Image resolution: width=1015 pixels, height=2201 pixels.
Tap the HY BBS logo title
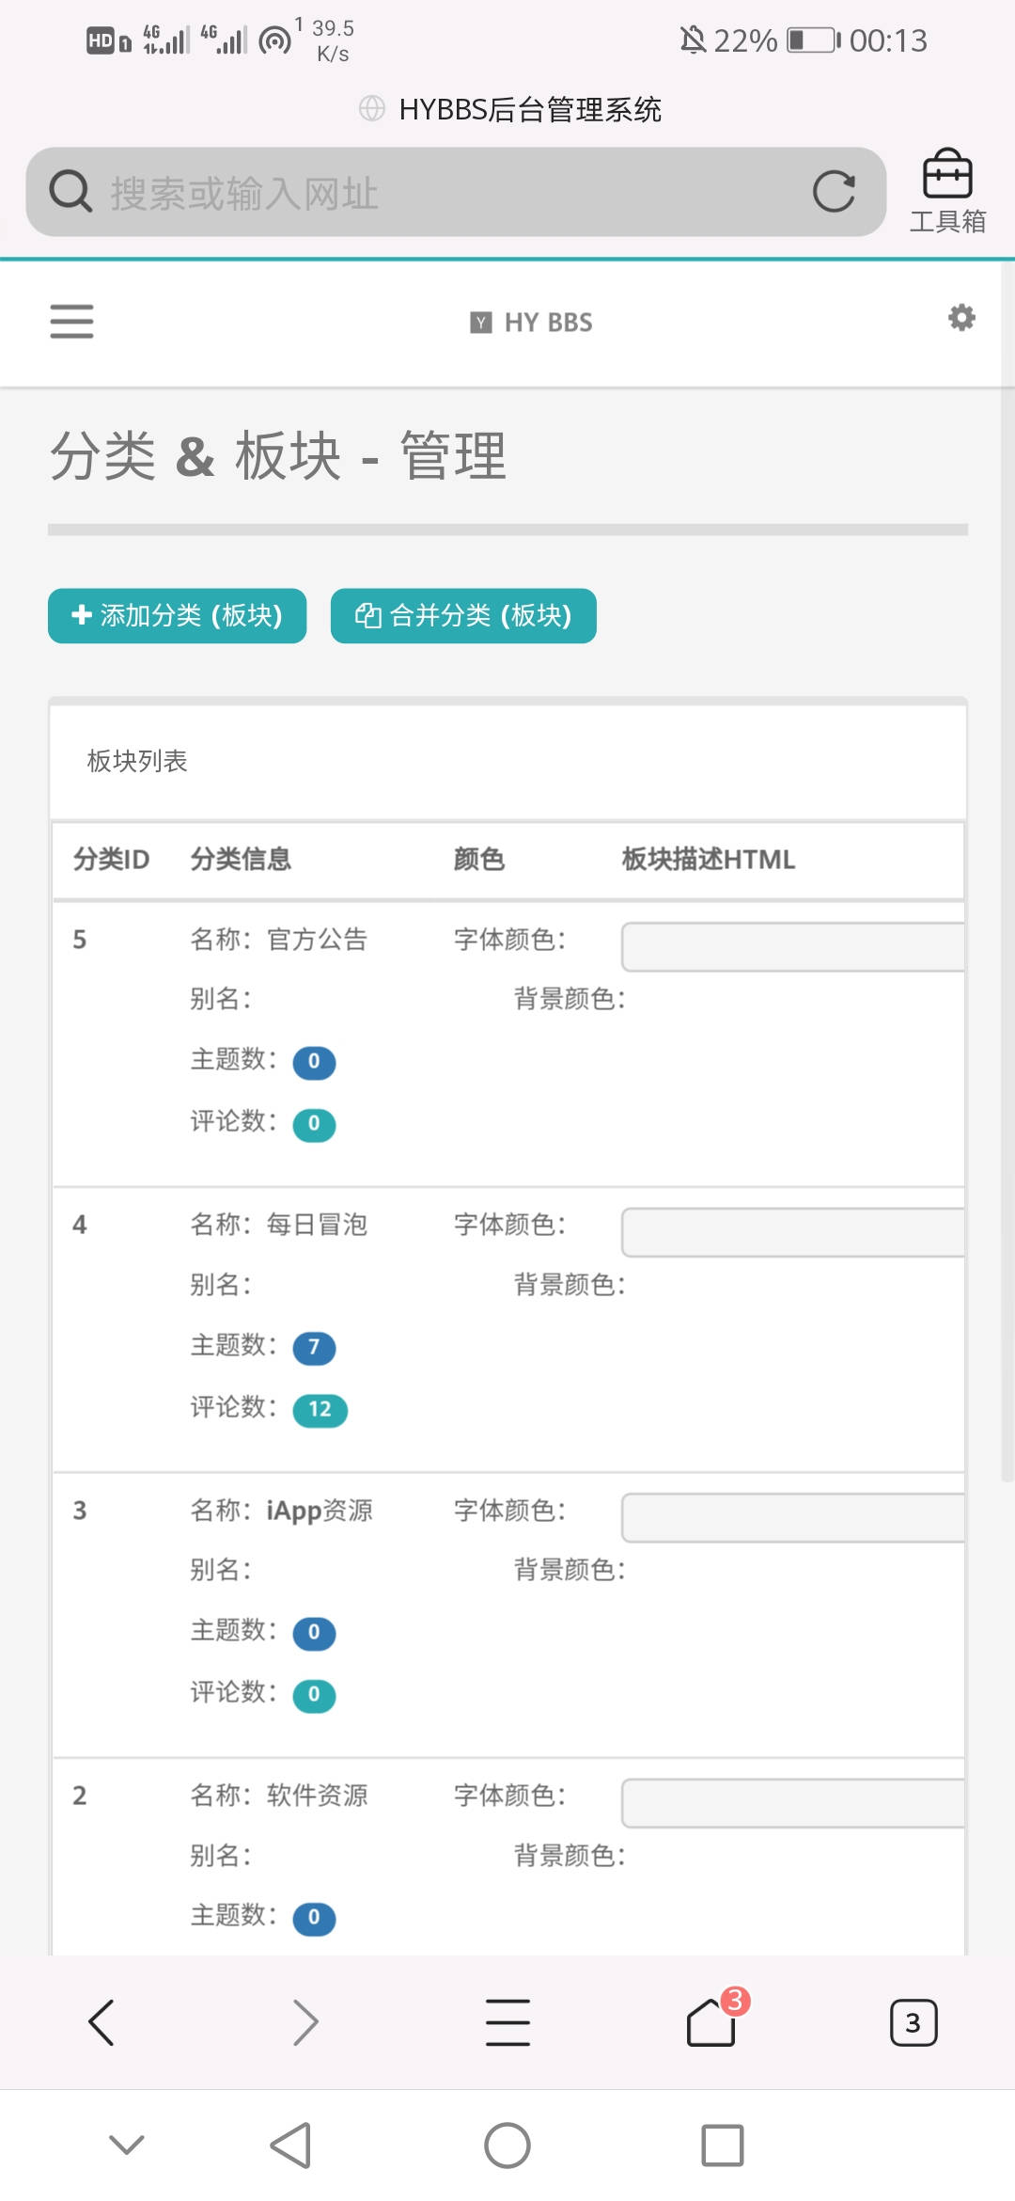tap(532, 323)
